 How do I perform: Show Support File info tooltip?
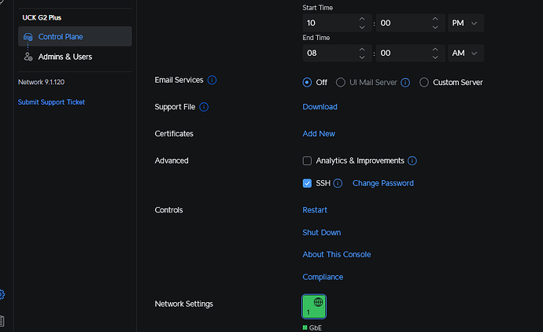204,107
